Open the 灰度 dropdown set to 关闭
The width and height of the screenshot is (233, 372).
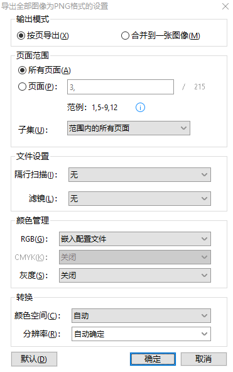[135, 276]
